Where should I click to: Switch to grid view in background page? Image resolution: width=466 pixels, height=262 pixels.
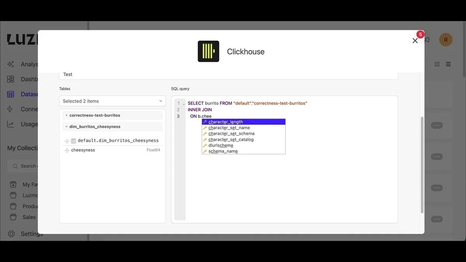click(437, 64)
